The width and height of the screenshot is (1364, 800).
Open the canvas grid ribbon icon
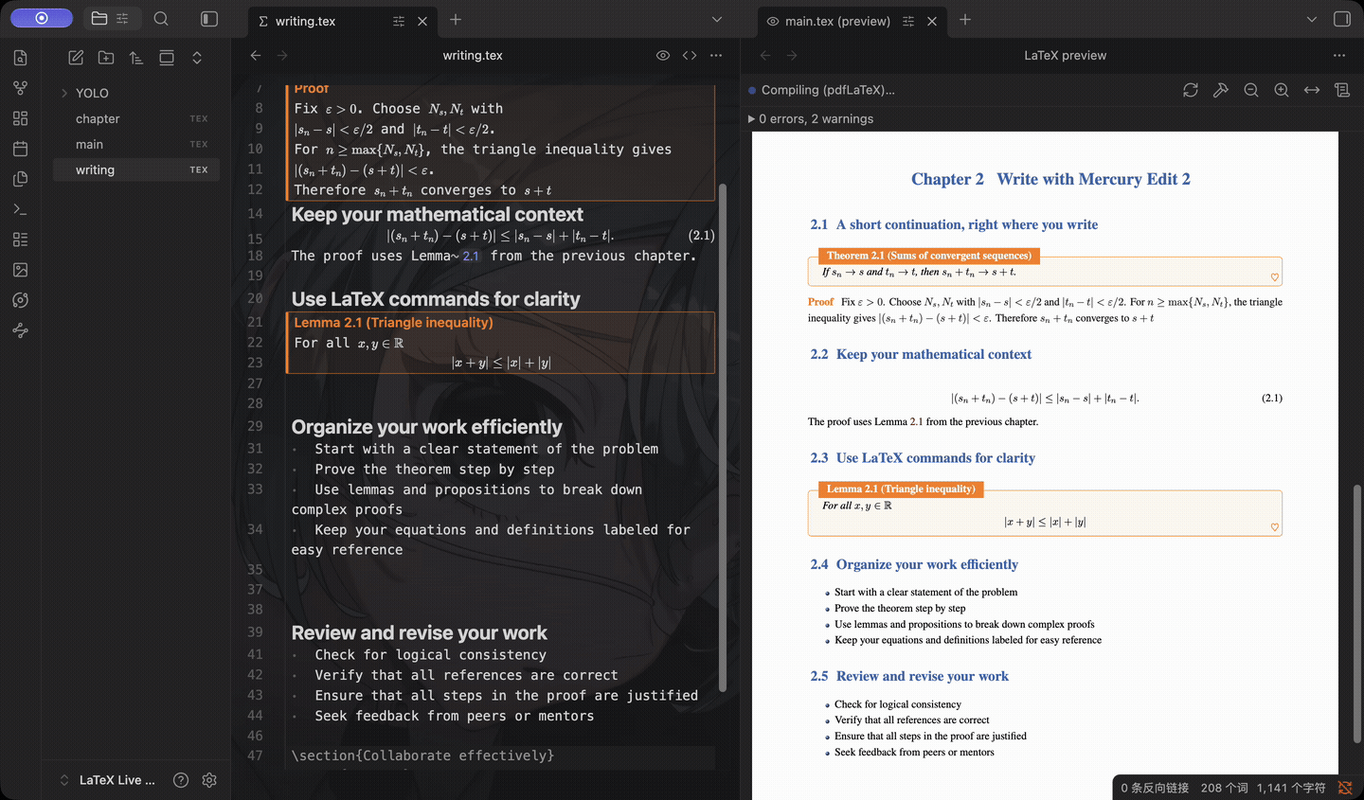pyautogui.click(x=21, y=118)
